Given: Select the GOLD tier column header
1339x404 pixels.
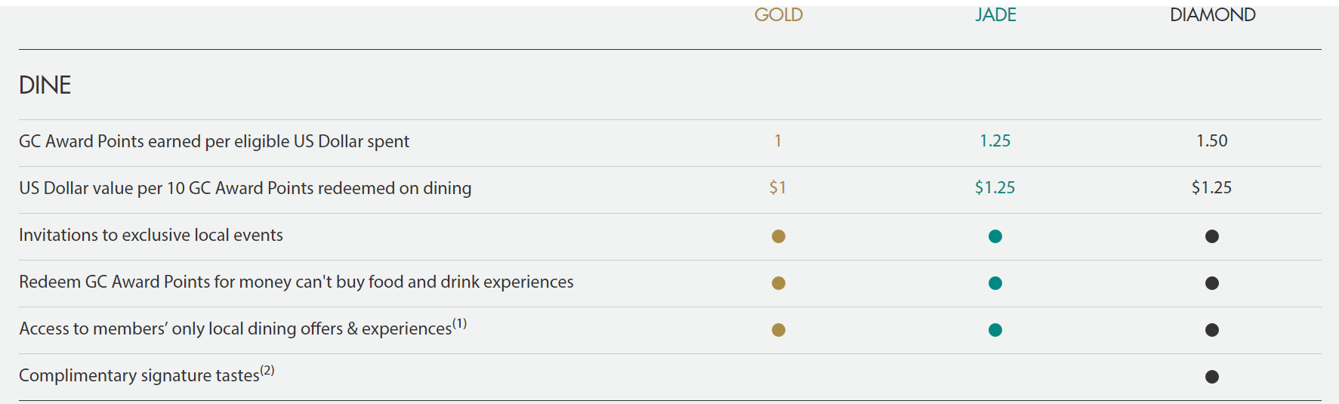Looking at the screenshot, I should [x=779, y=14].
